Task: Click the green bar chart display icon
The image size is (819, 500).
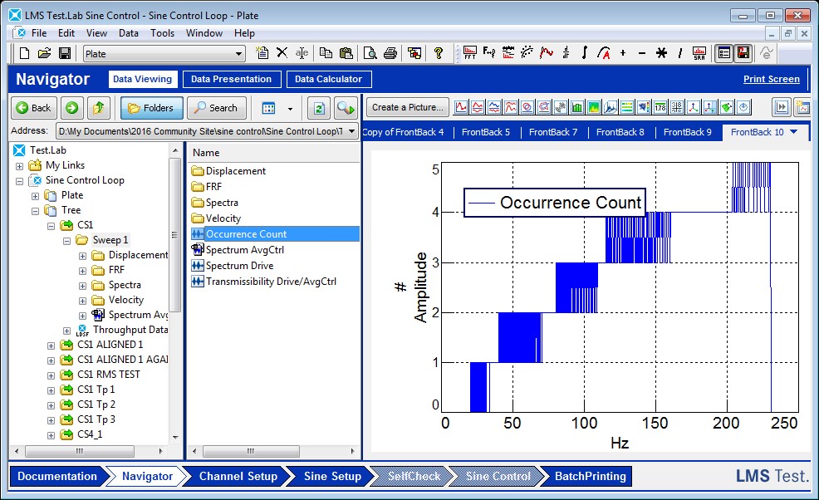Action: (577, 107)
